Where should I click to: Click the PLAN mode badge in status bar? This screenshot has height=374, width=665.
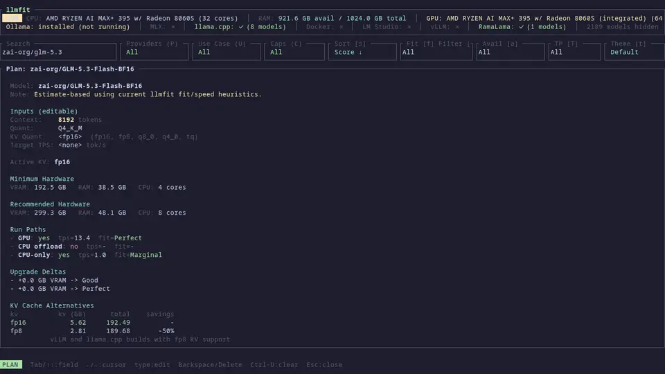tap(11, 365)
